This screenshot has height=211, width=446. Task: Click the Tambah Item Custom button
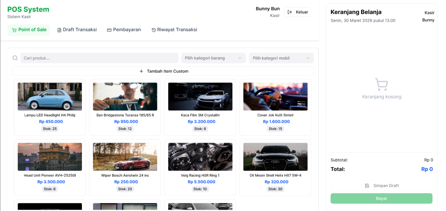click(163, 71)
